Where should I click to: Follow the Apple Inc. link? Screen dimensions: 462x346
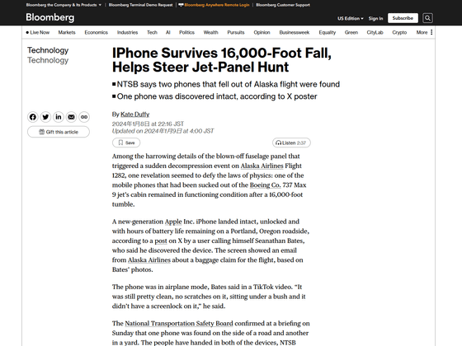(x=173, y=222)
